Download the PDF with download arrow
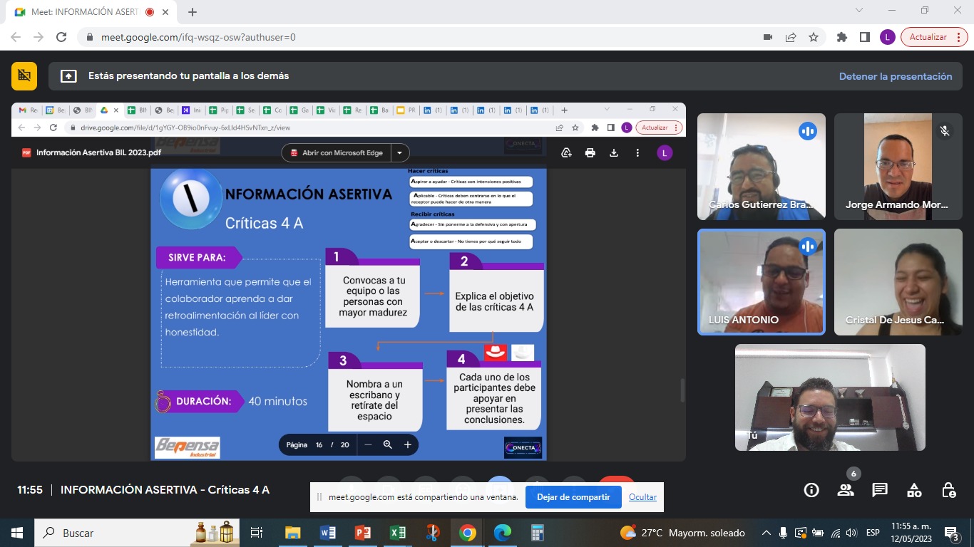This screenshot has width=974, height=547. click(x=613, y=152)
